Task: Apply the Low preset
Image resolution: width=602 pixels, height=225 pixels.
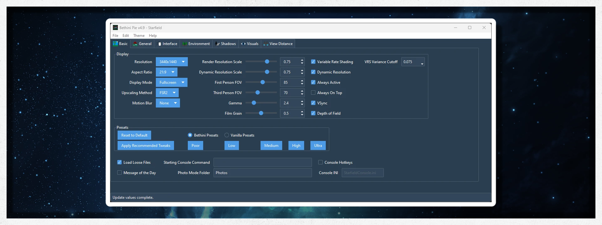Action: 232,146
